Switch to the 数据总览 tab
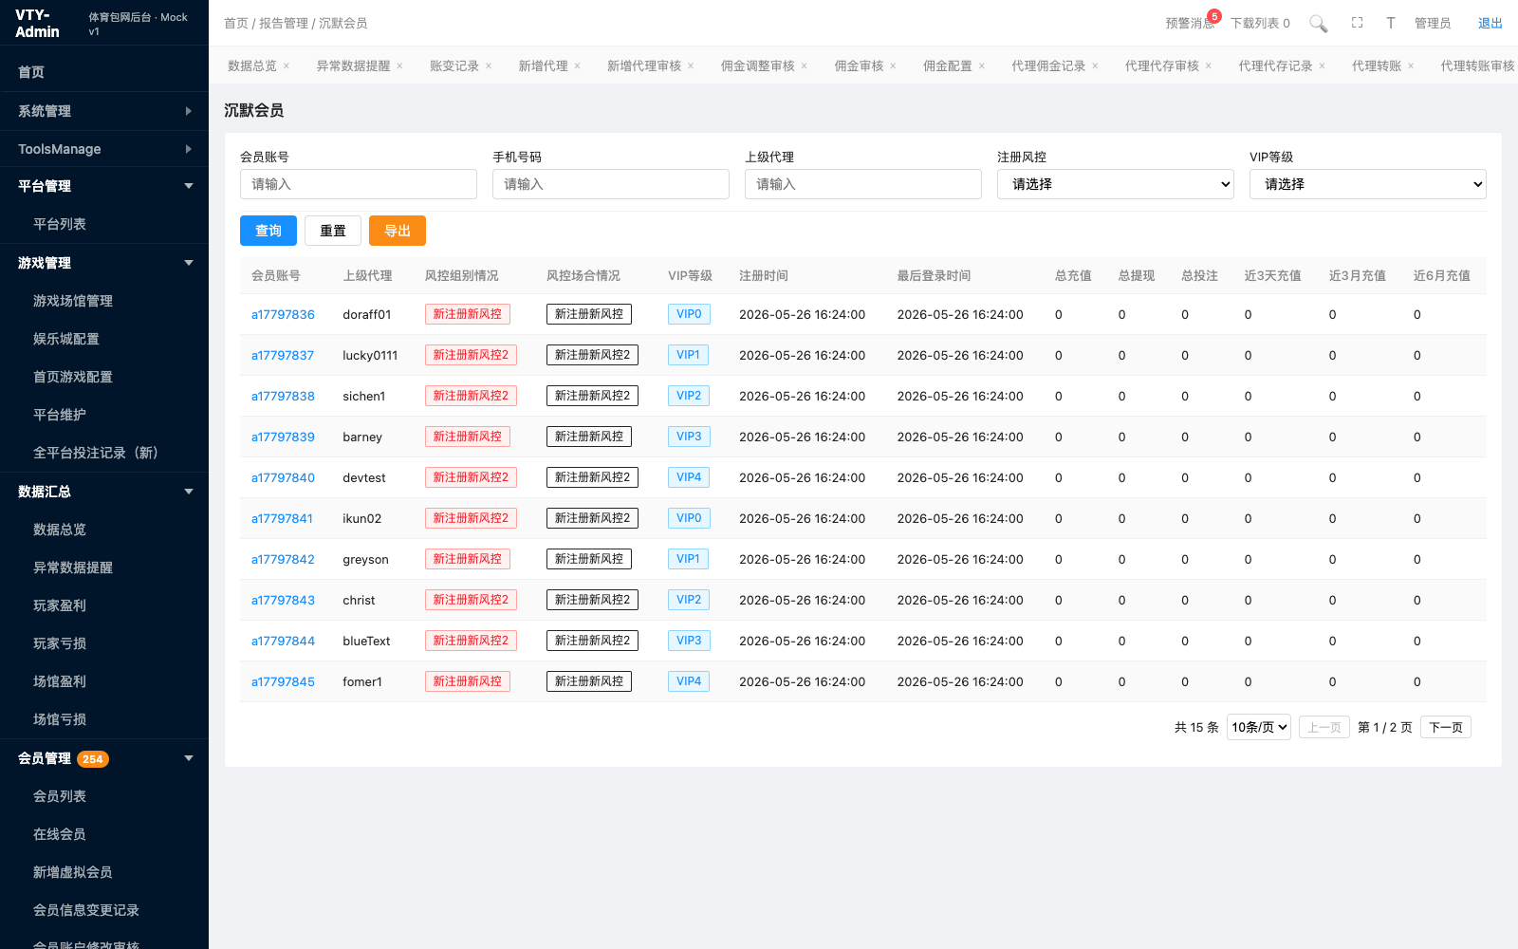Viewport: 1518px width, 949px height. [252, 65]
